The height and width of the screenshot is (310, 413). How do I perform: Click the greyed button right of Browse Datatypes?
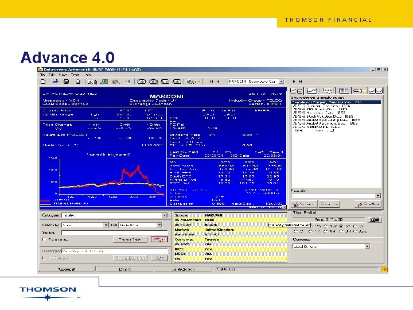coord(159,258)
